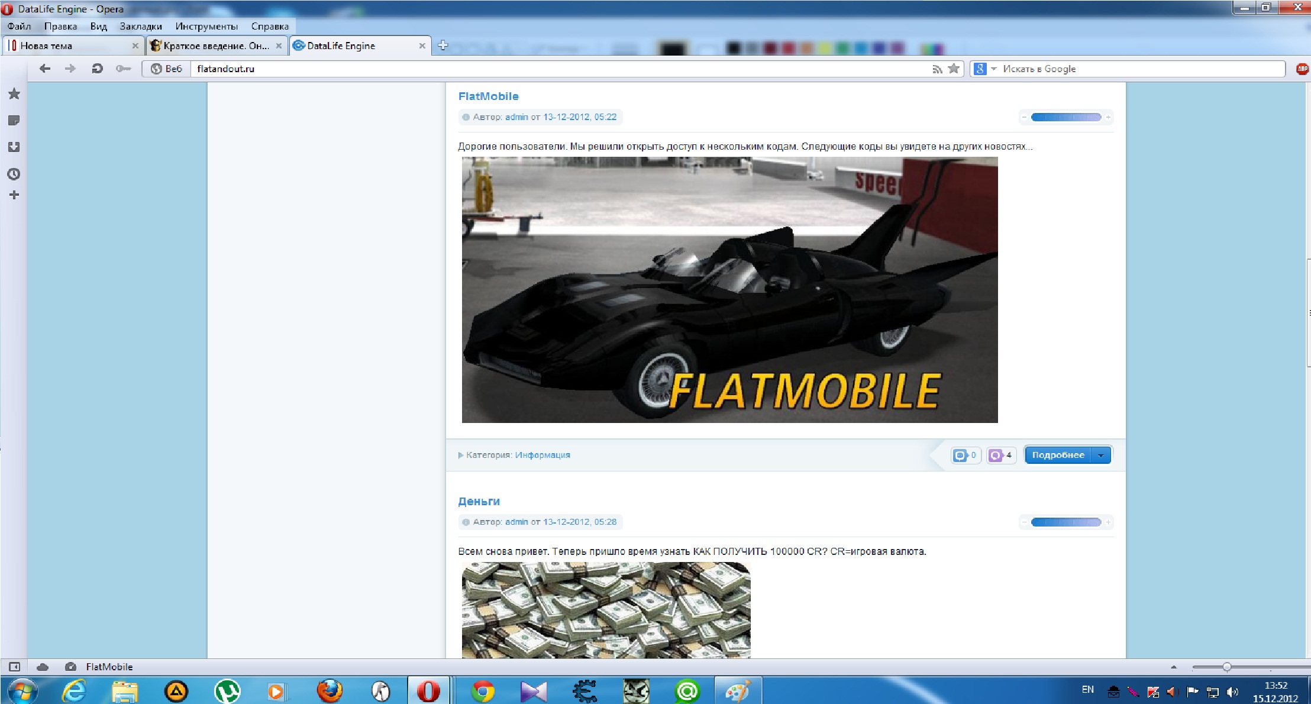Click the volume speaker tray icon
This screenshot has width=1311, height=704.
coord(1232,692)
